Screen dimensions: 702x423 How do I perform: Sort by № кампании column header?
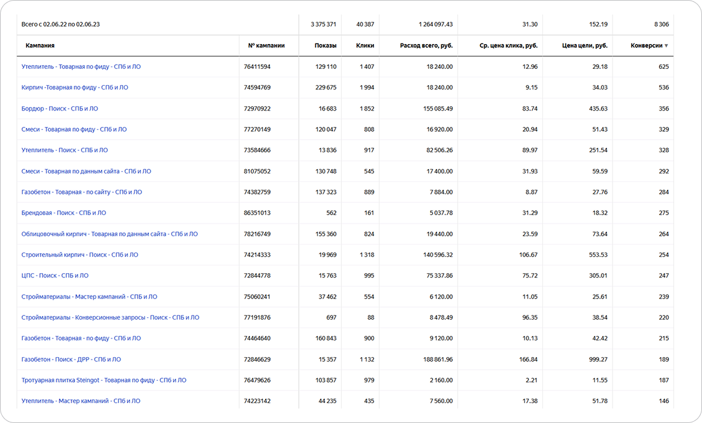coord(266,46)
